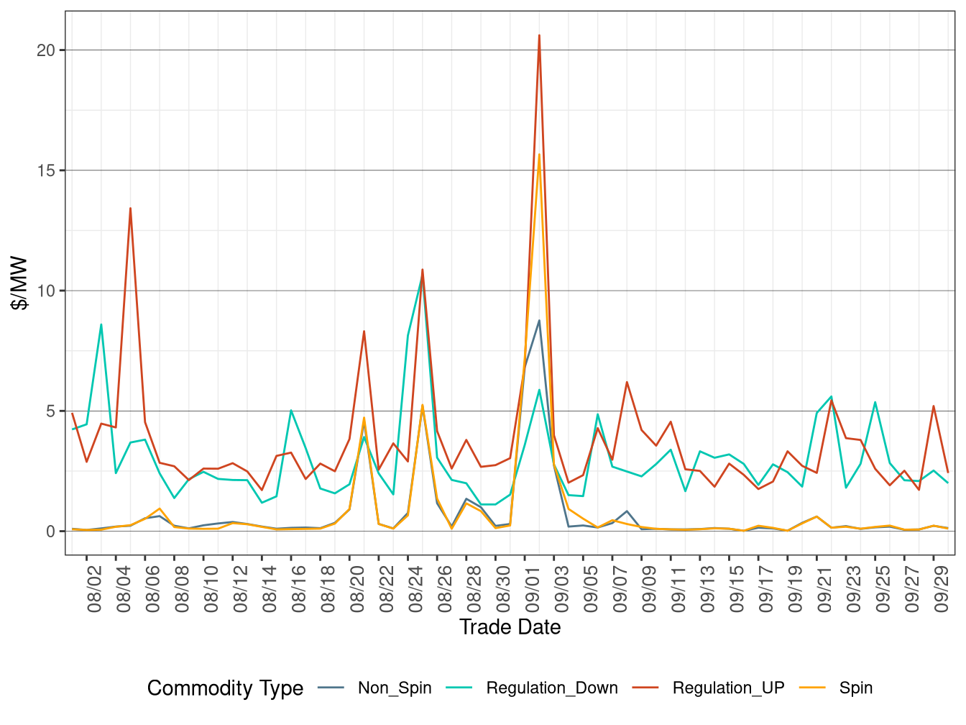Screen dimensions: 966x725
Task: Click the teal spike above 08/03
Action: [101, 324]
